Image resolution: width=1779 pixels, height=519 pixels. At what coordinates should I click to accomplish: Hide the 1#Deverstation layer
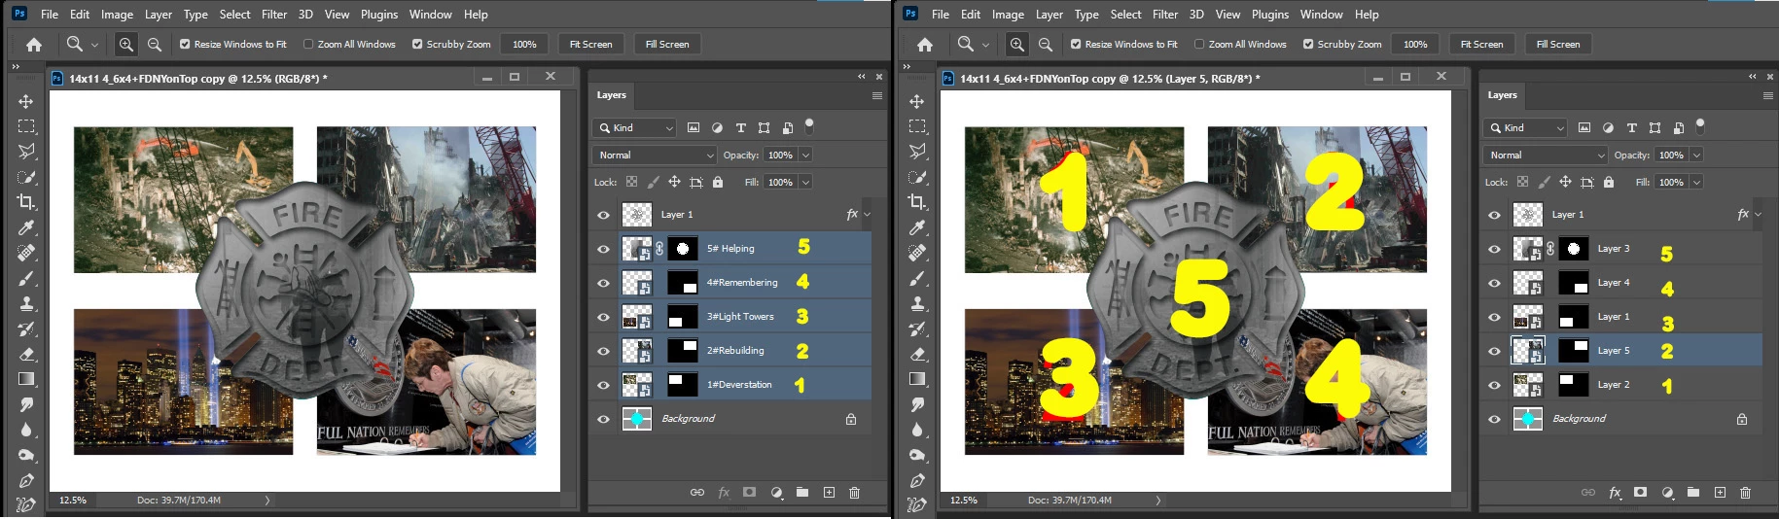coord(603,385)
